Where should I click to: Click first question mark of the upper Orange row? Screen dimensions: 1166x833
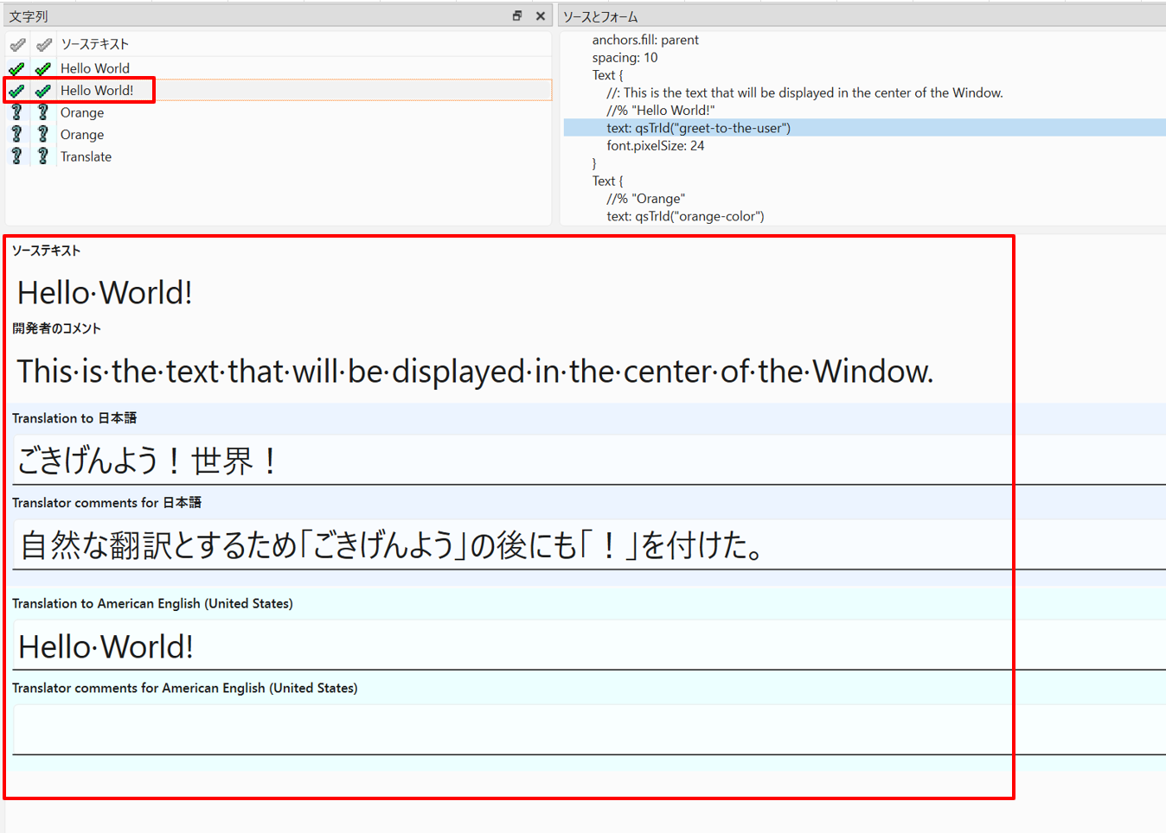[x=16, y=112]
